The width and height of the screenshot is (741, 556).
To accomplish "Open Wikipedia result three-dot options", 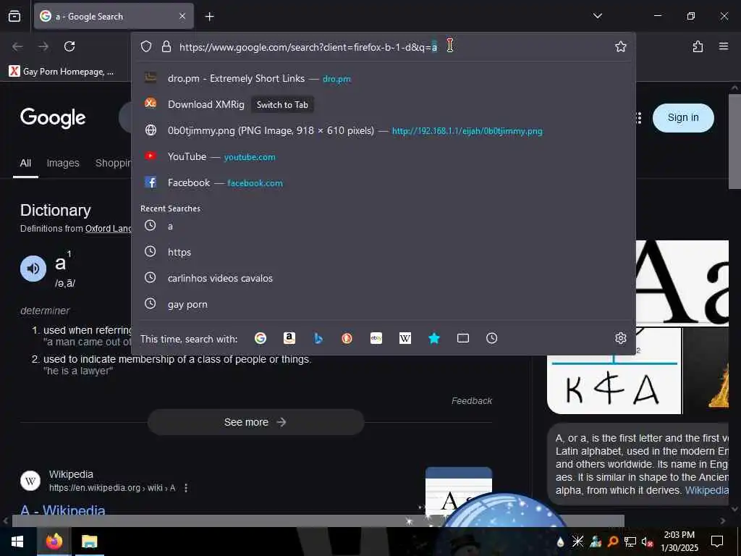I will click(186, 488).
